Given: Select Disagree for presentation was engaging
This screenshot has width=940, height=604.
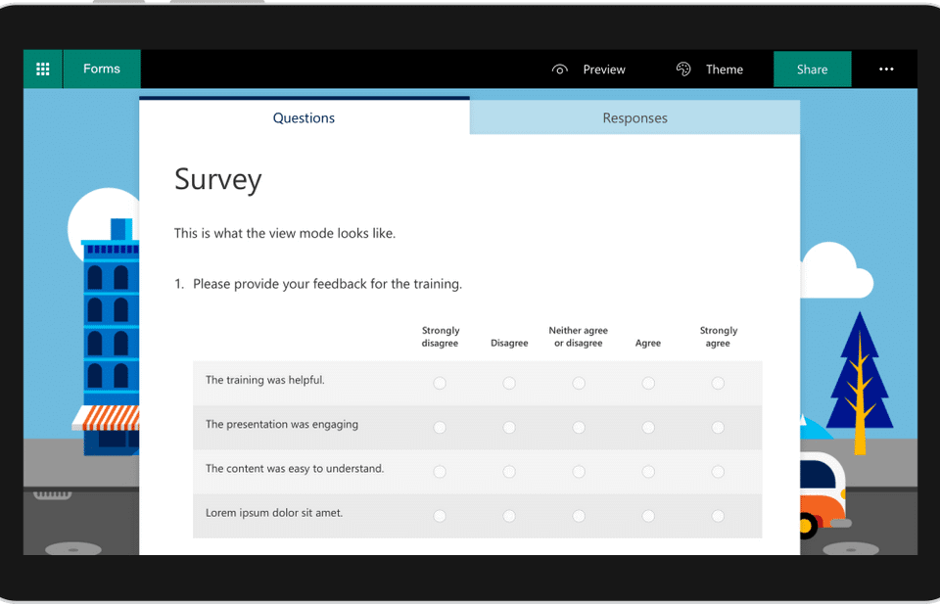Looking at the screenshot, I should pos(509,428).
